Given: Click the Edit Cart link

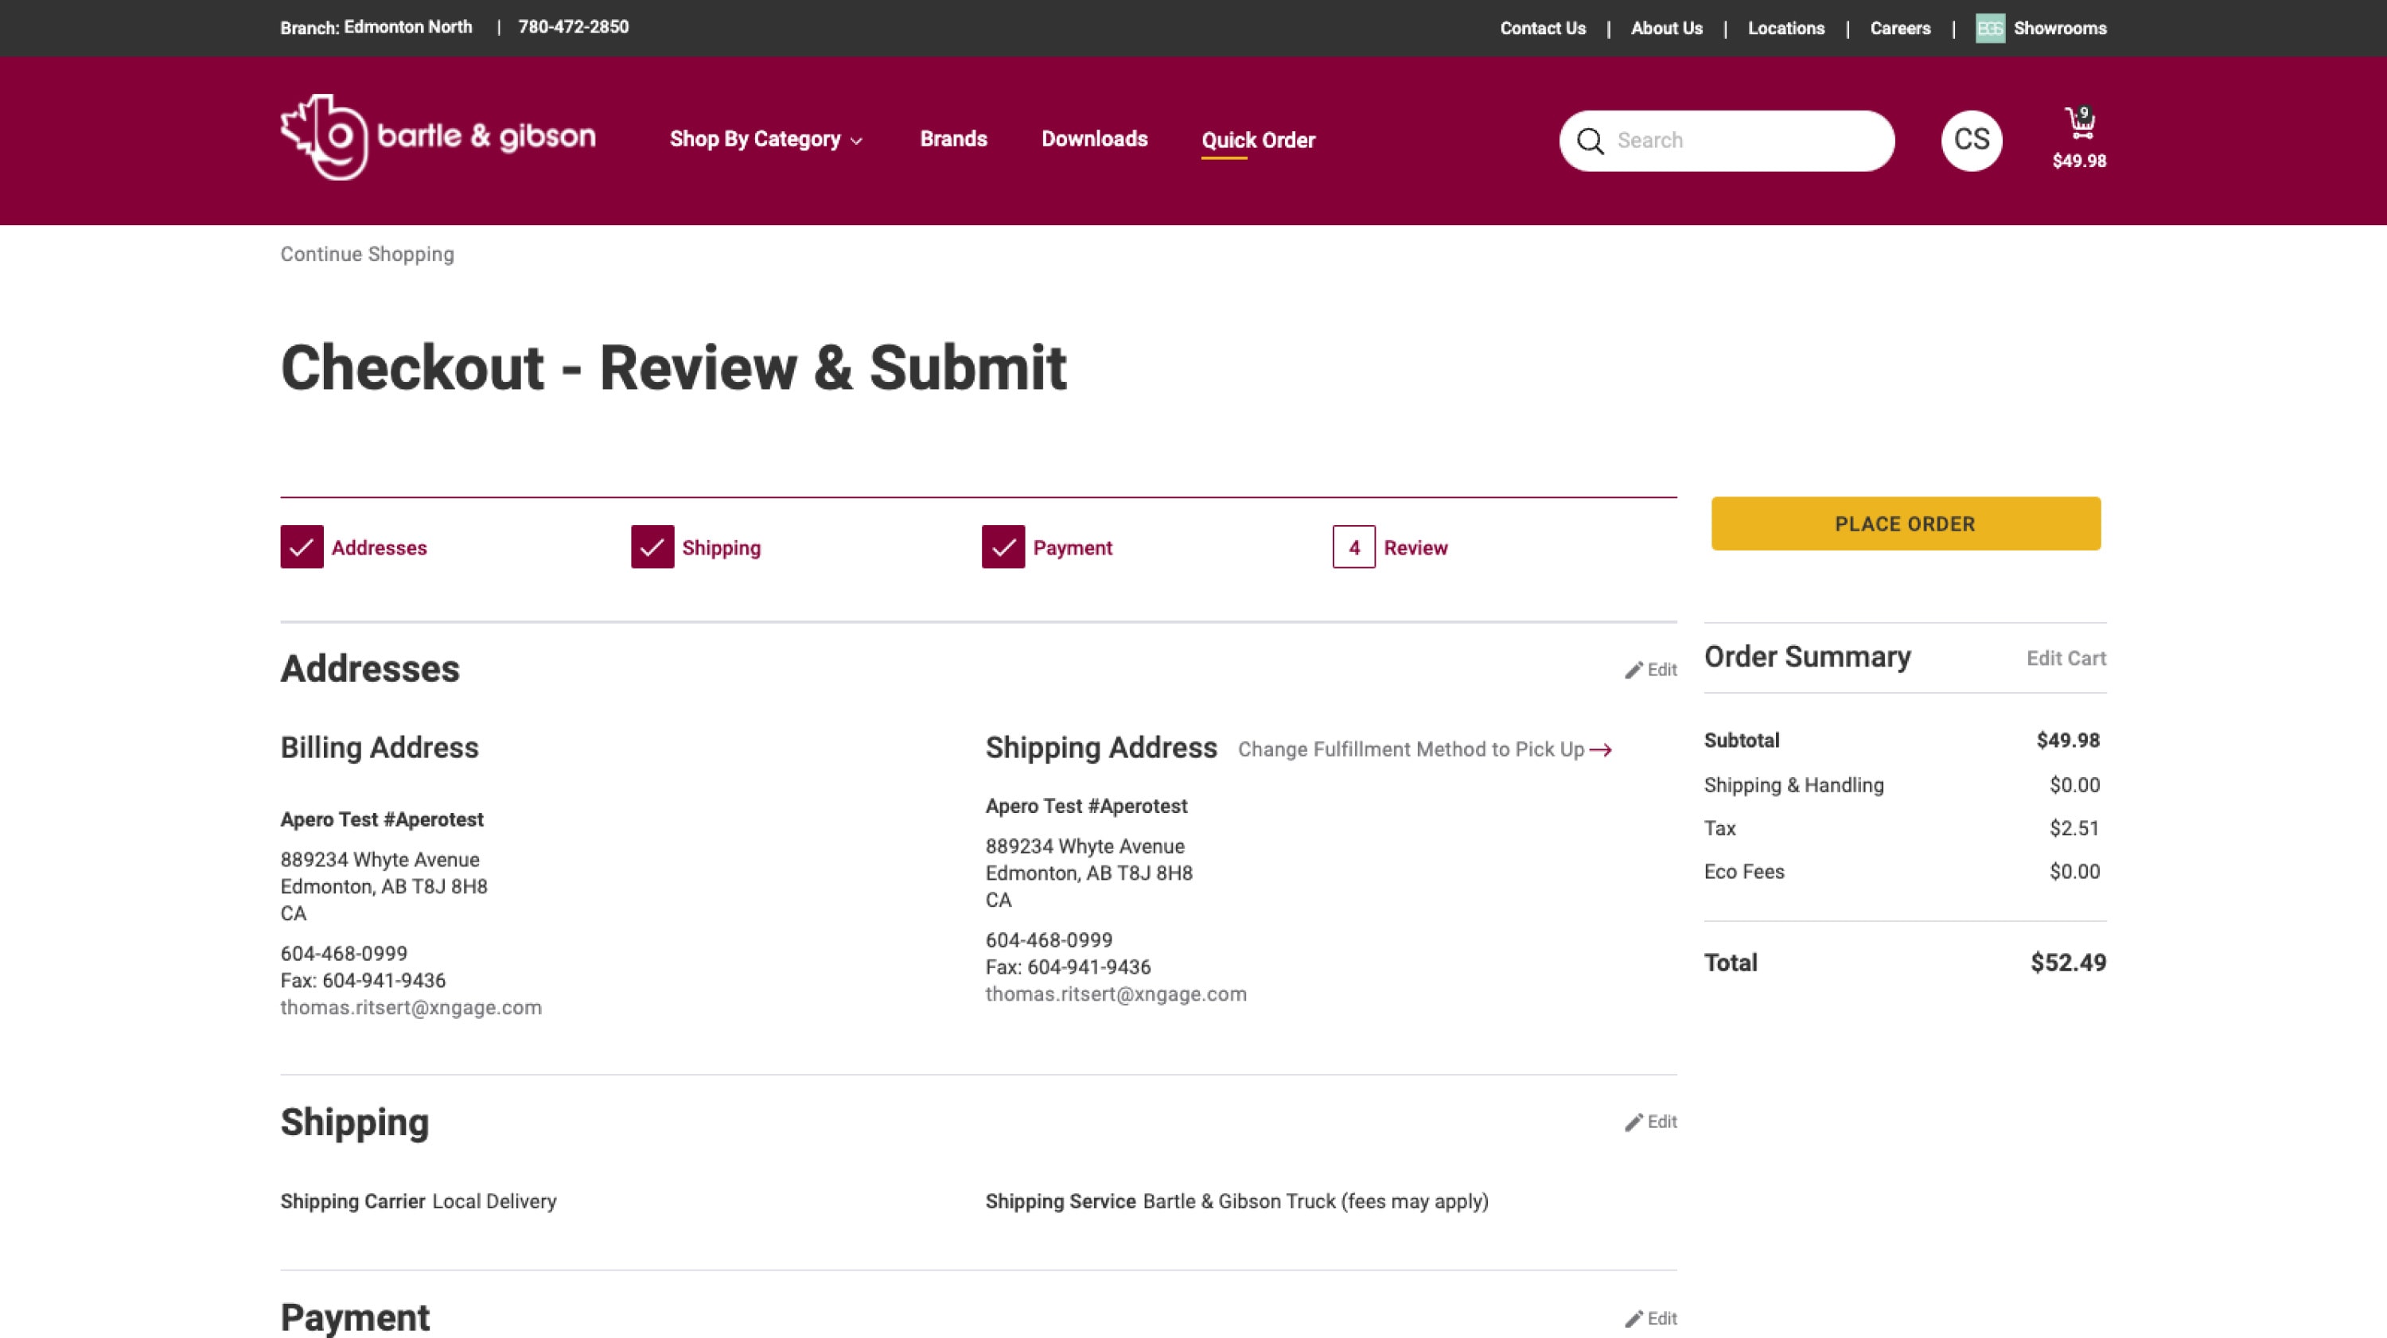Looking at the screenshot, I should [2066, 658].
